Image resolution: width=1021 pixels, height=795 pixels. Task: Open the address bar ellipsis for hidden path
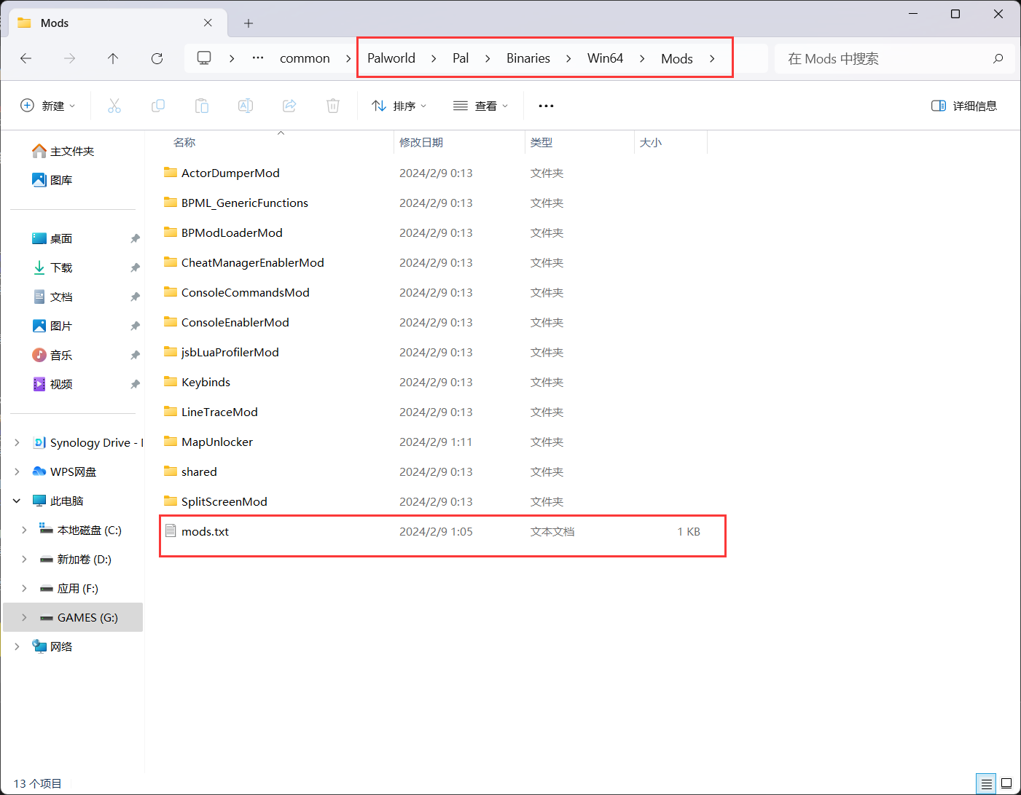pos(258,58)
